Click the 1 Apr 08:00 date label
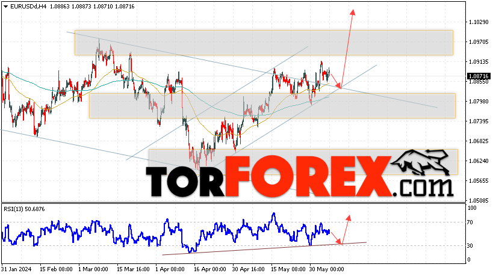The image size is (493, 276). tap(170, 269)
